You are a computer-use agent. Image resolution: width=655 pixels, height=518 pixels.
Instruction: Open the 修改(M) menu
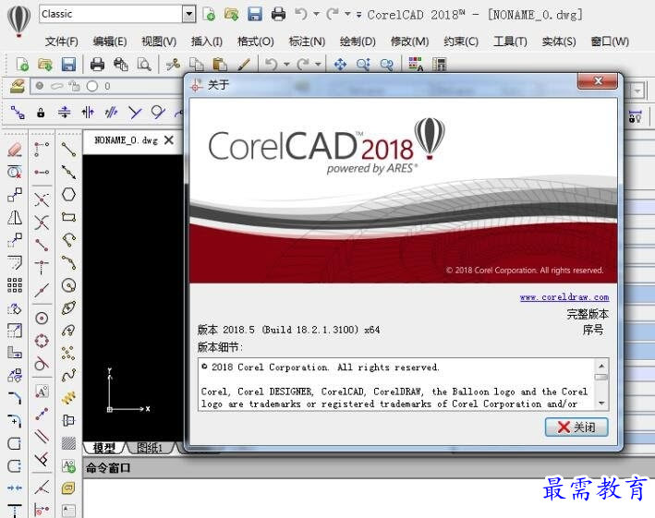pyautogui.click(x=410, y=42)
